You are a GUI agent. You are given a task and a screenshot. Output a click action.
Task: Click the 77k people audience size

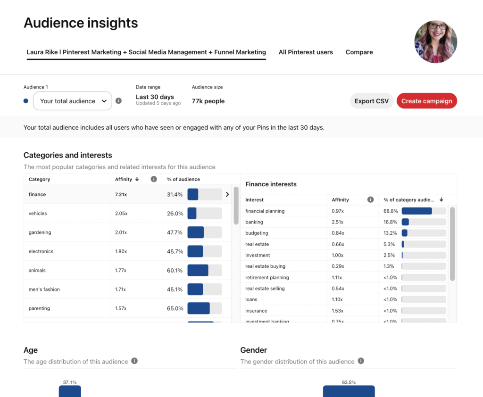(x=208, y=101)
